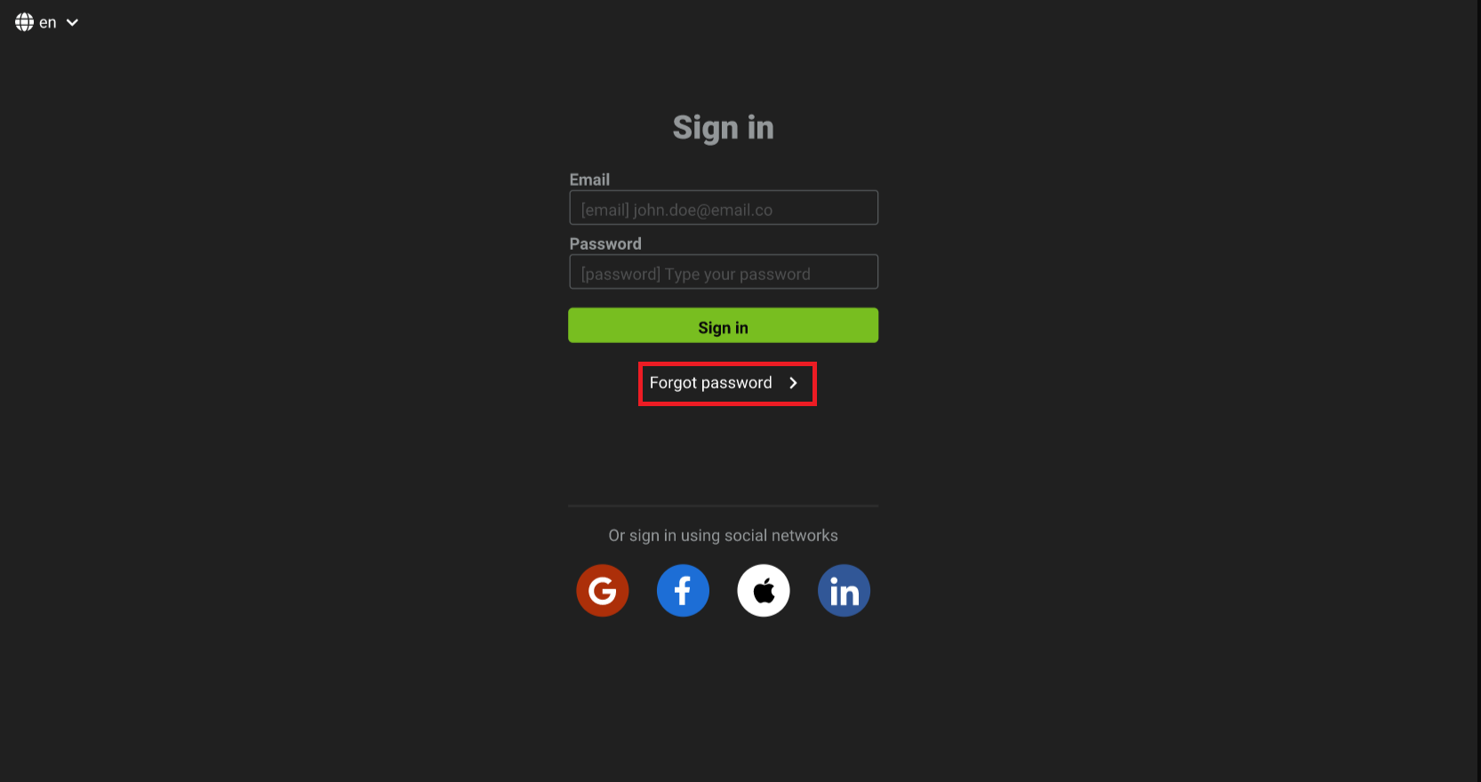
Task: Click the Sign in page heading
Action: click(724, 128)
